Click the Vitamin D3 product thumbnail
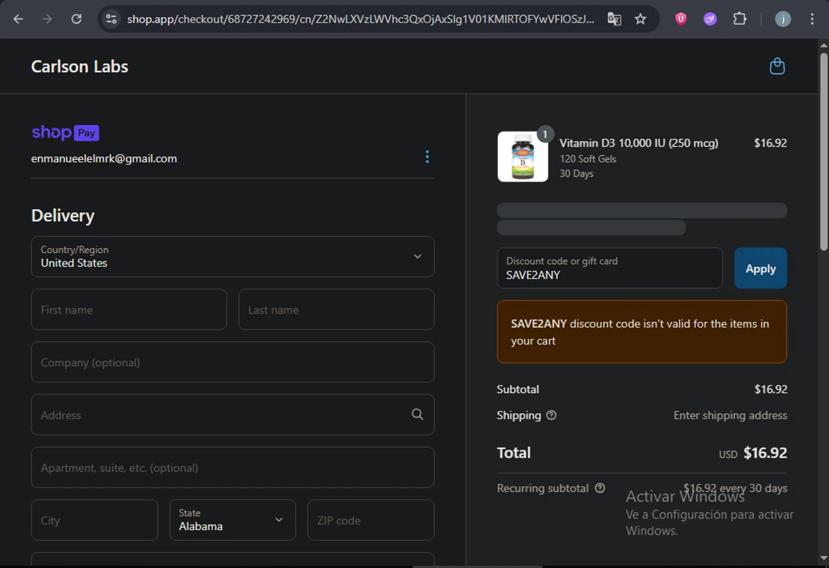 (x=523, y=156)
